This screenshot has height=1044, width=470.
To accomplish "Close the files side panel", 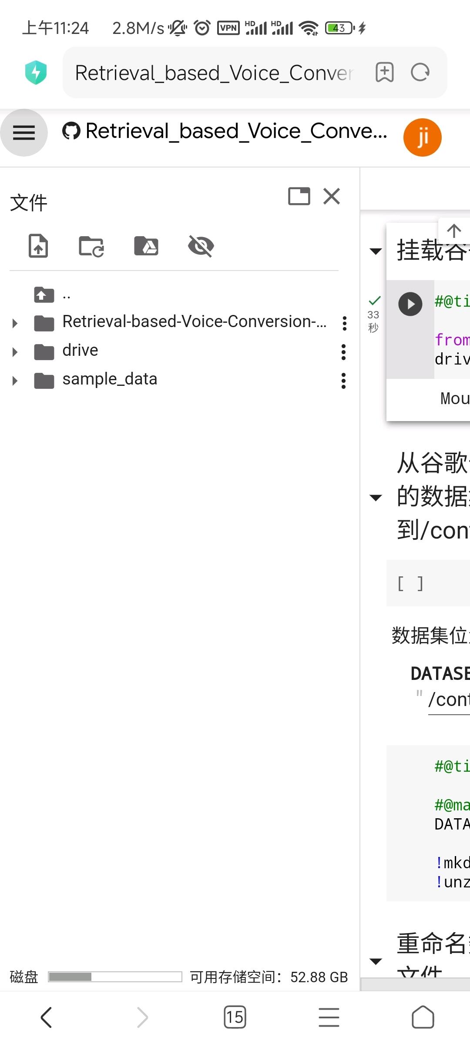I will click(332, 196).
